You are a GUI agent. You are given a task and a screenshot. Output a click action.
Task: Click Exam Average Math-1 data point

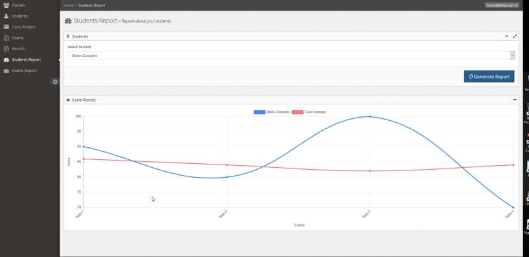tap(83, 159)
